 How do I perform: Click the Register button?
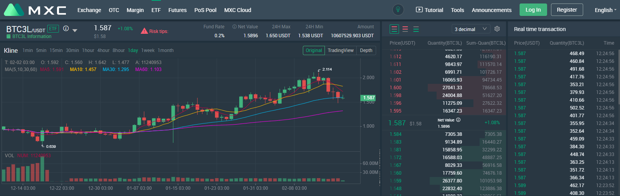point(567,10)
